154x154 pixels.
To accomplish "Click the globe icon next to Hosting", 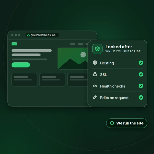I will click(x=95, y=63).
